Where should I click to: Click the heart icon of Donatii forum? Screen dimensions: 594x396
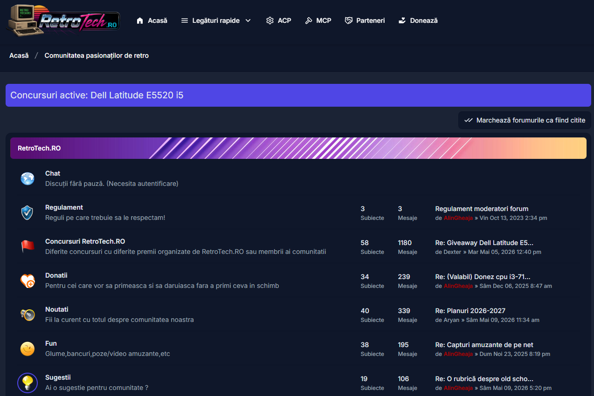click(x=28, y=280)
